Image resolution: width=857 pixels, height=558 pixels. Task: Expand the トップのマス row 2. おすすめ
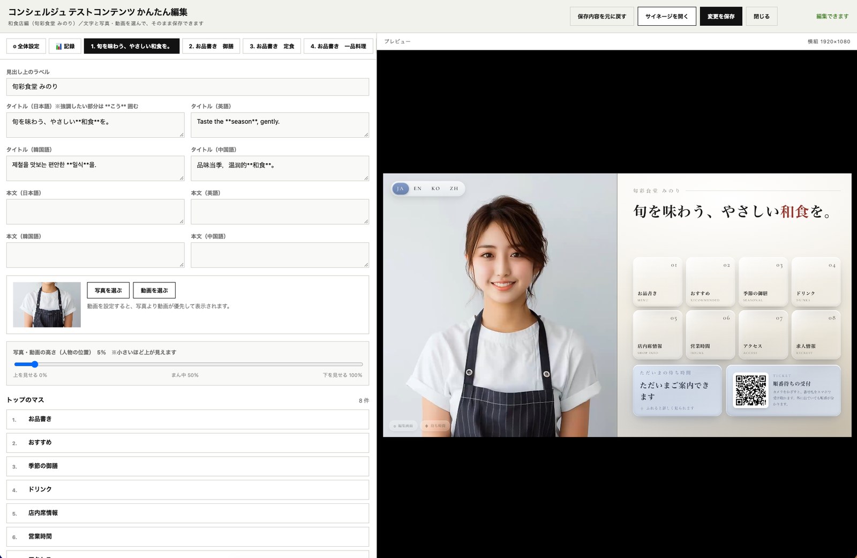[187, 443]
